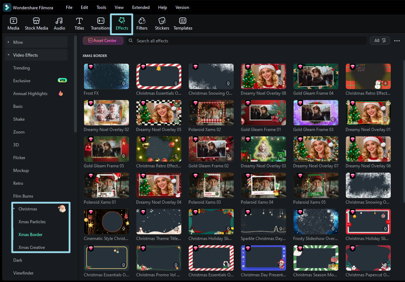Open the three-dot more options menu

point(397,41)
